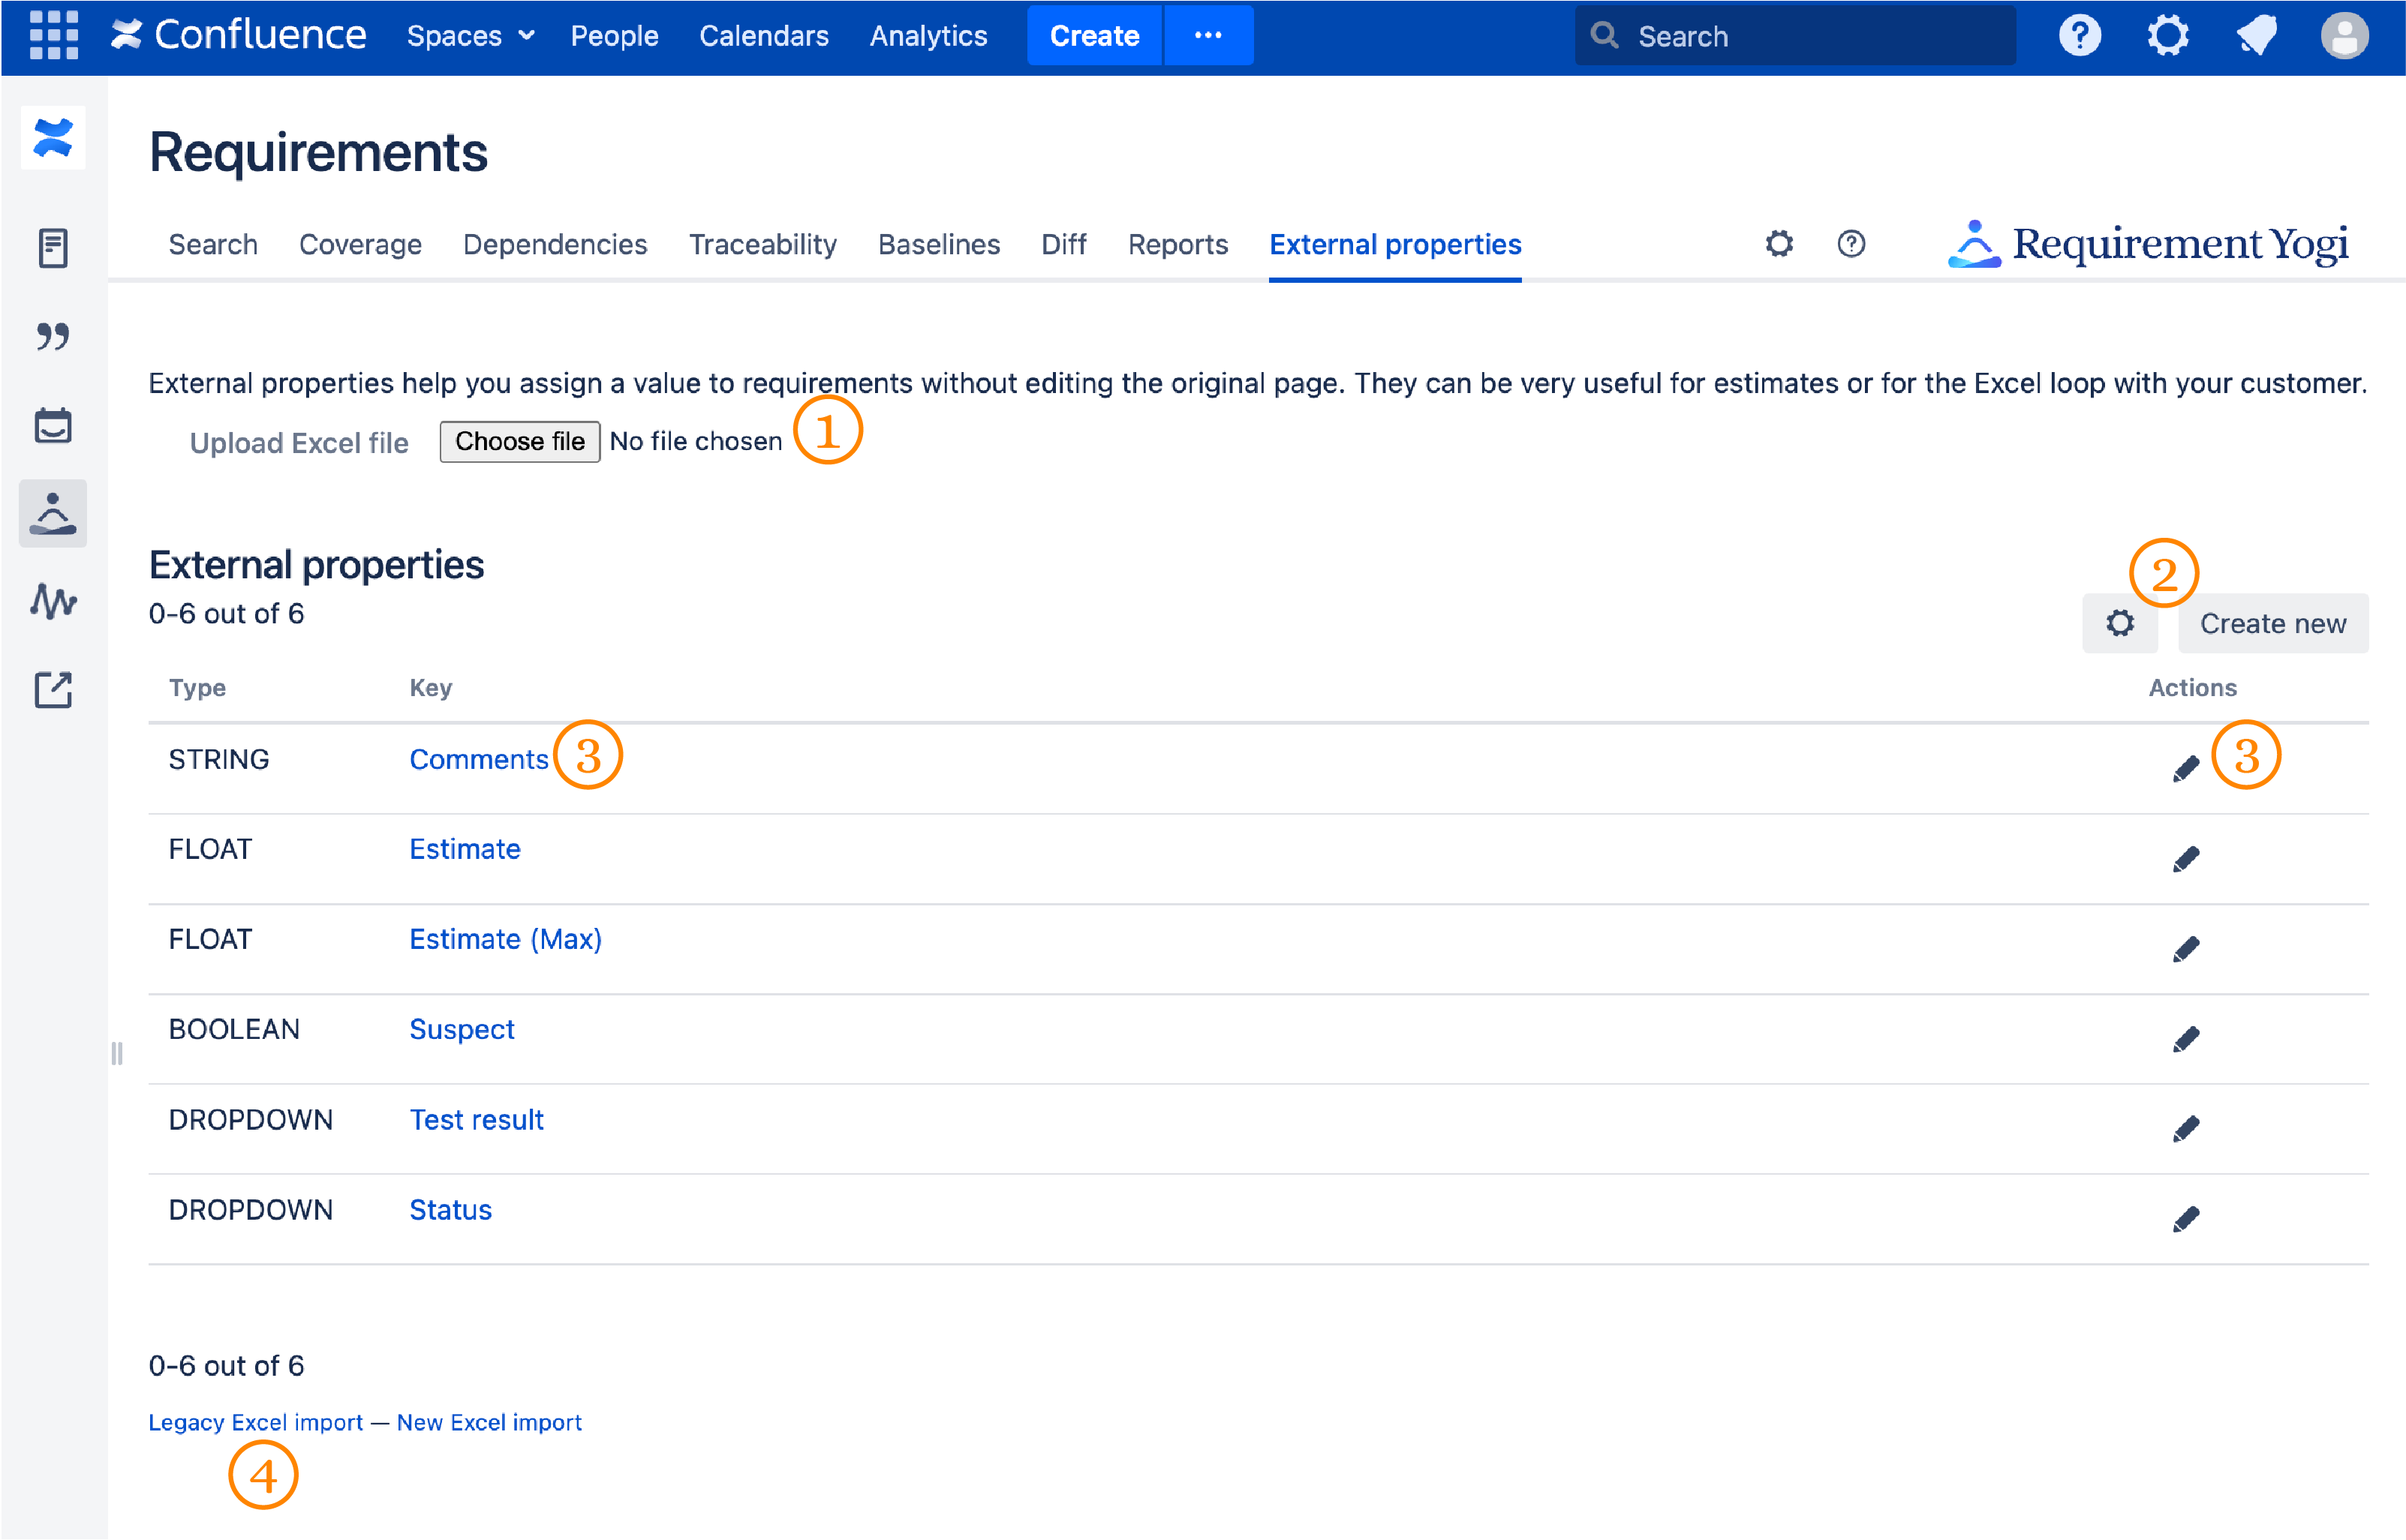2406x1540 pixels.
Task: Open notifications via the bell icon
Action: pyautogui.click(x=2257, y=36)
